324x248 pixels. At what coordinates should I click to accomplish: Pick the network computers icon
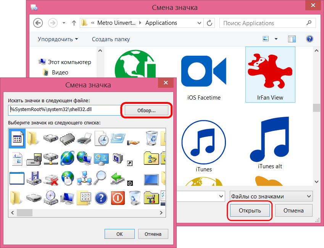point(84,178)
